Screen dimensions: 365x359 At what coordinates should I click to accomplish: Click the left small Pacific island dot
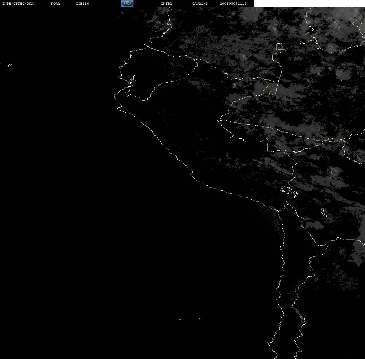coord(180,319)
